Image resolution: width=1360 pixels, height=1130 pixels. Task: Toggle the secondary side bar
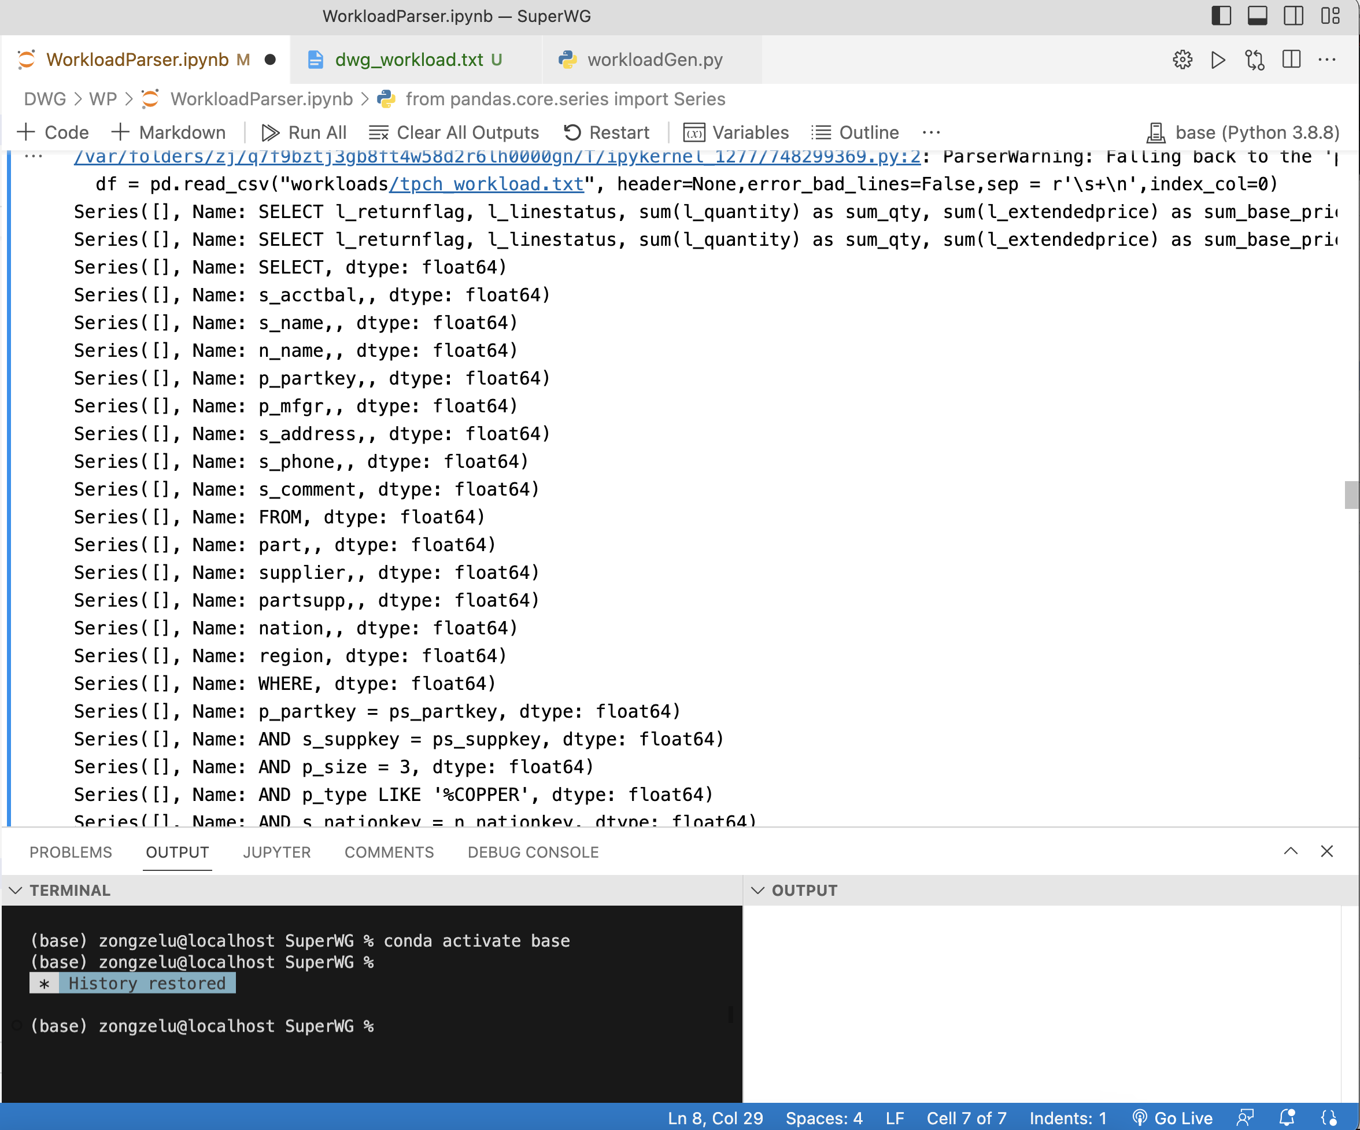click(1293, 16)
